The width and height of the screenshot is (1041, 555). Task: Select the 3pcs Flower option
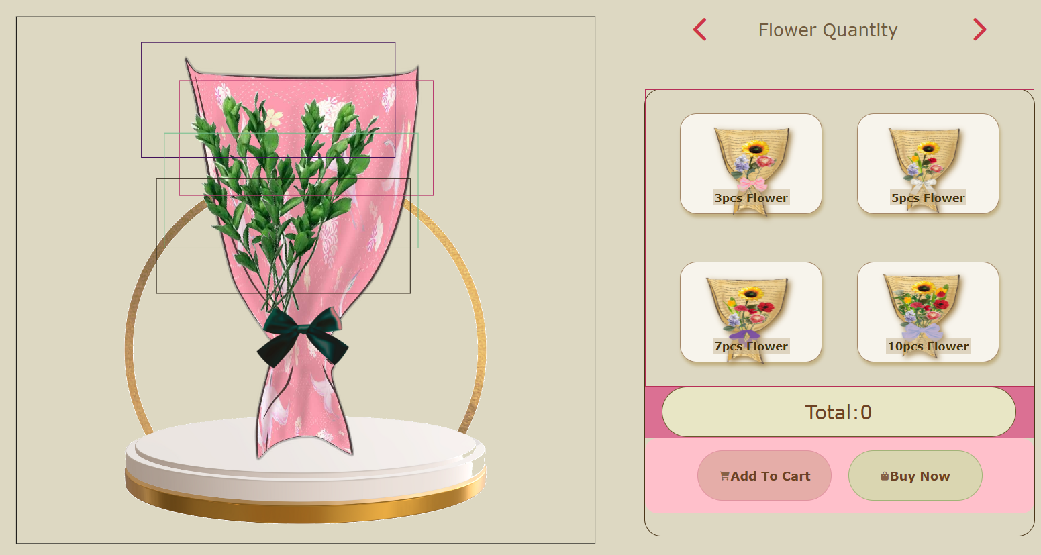[751, 164]
